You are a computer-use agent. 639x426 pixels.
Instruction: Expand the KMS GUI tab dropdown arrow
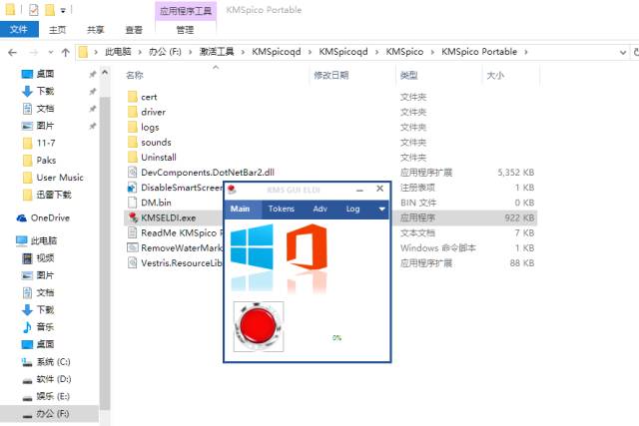click(x=381, y=209)
